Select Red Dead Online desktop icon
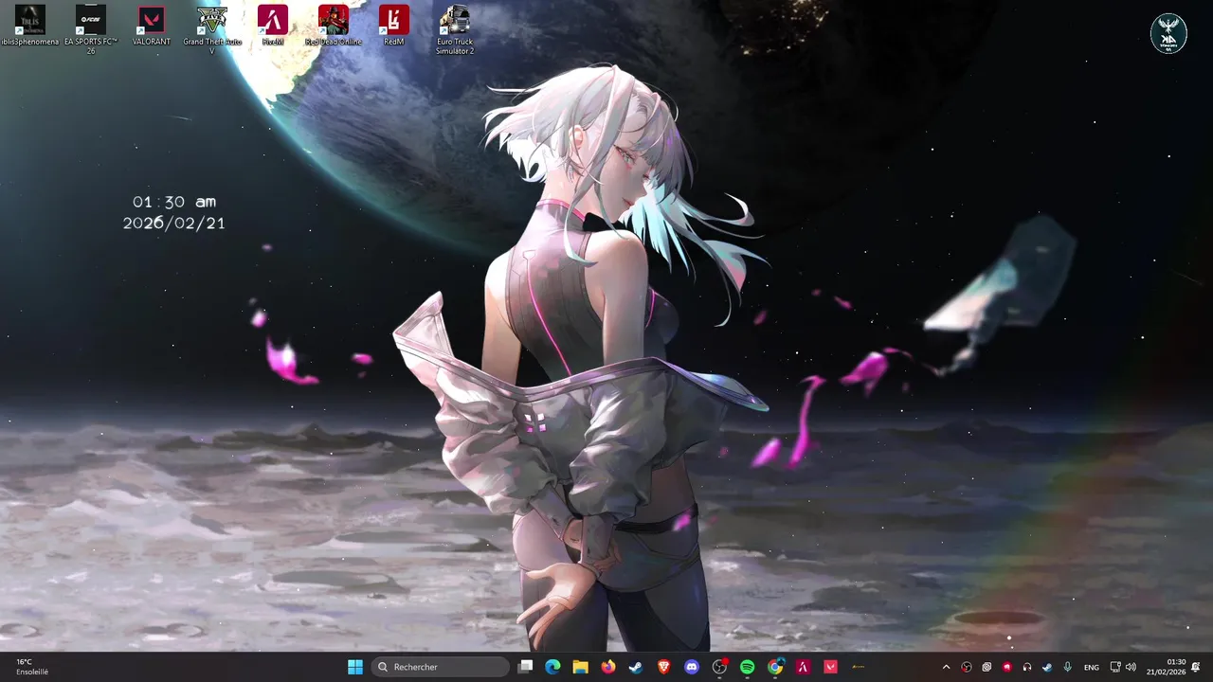The height and width of the screenshot is (682, 1213). coord(334,26)
